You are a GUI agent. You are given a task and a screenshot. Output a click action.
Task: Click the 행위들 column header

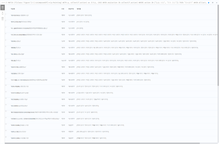pos(79,9)
